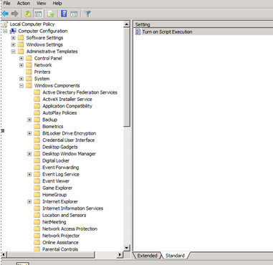Click the tree horizontal scroll left arrow

click(4, 254)
